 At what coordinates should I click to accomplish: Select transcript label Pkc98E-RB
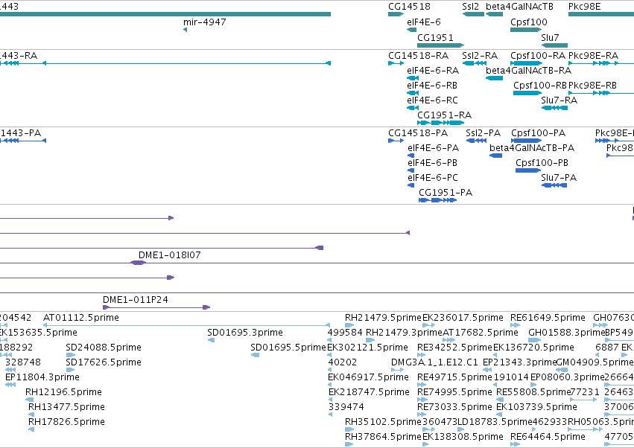(x=592, y=86)
